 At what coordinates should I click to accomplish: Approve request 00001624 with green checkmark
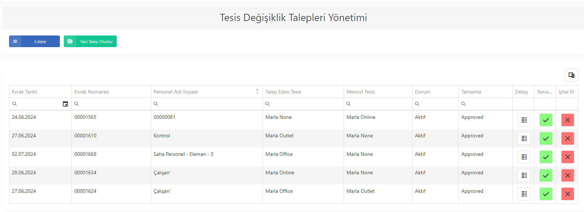(546, 194)
